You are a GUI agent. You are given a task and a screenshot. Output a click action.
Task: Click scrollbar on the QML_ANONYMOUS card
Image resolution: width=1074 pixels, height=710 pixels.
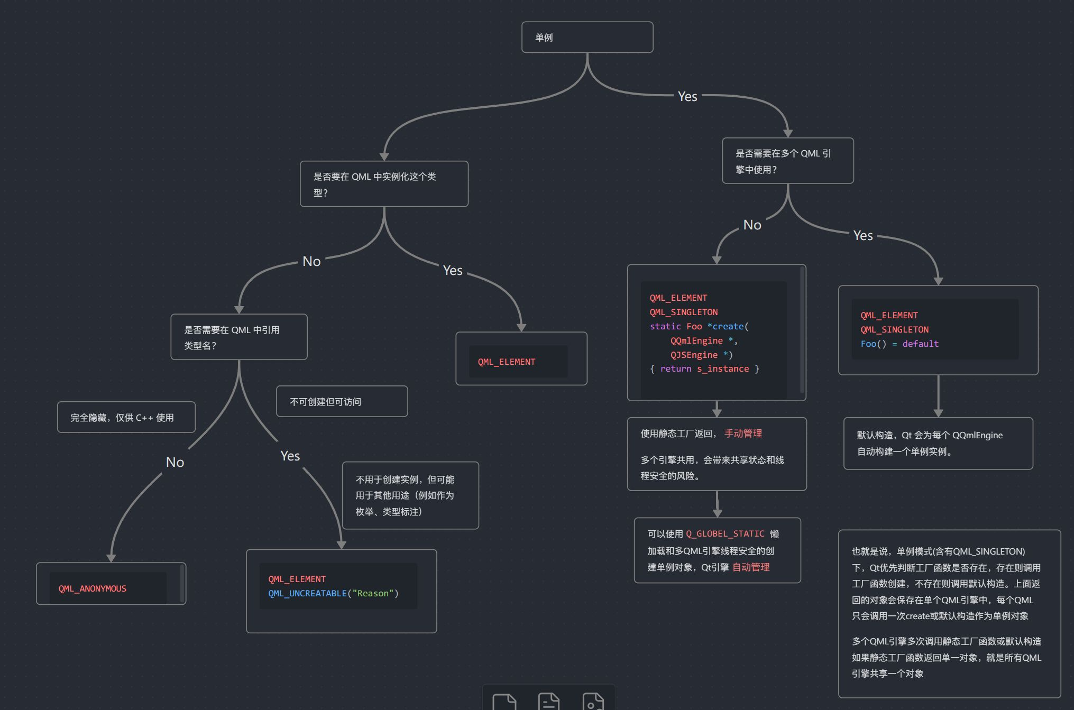(x=182, y=584)
